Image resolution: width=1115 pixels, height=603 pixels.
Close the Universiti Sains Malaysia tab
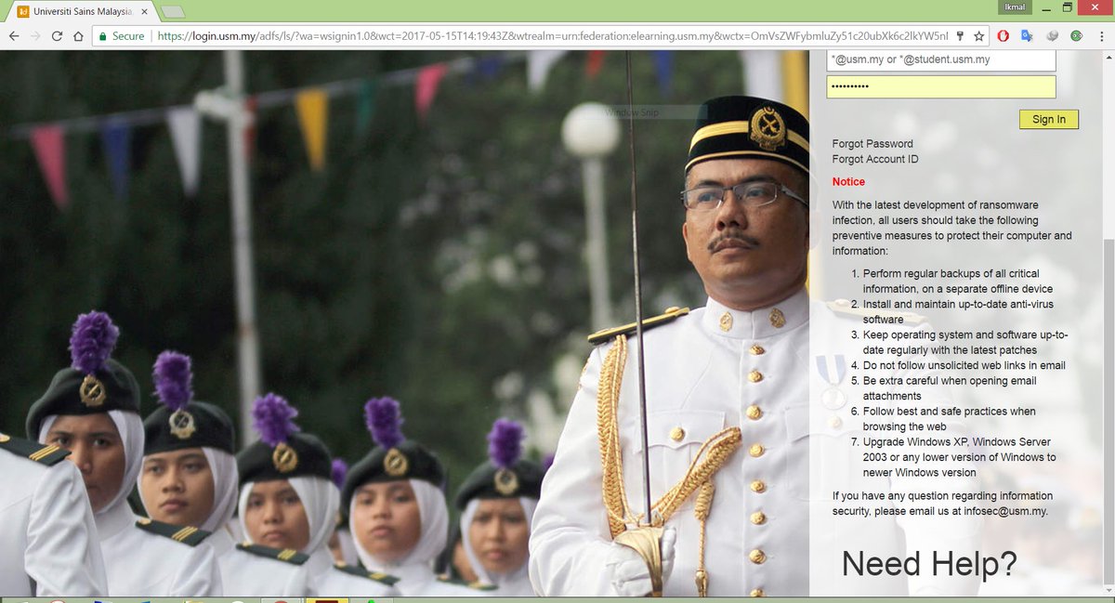(x=144, y=12)
